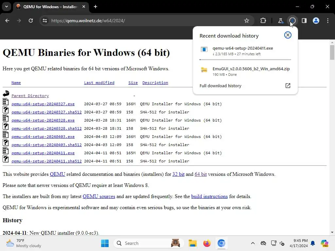This screenshot has width=335, height=251.
Task: Open the Chrome three-dot menu
Action: tap(328, 21)
